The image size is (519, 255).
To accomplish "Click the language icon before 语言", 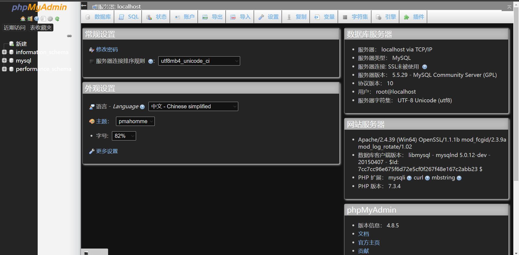I will tap(92, 107).
